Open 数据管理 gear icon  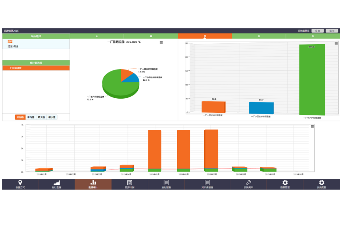click(x=285, y=183)
